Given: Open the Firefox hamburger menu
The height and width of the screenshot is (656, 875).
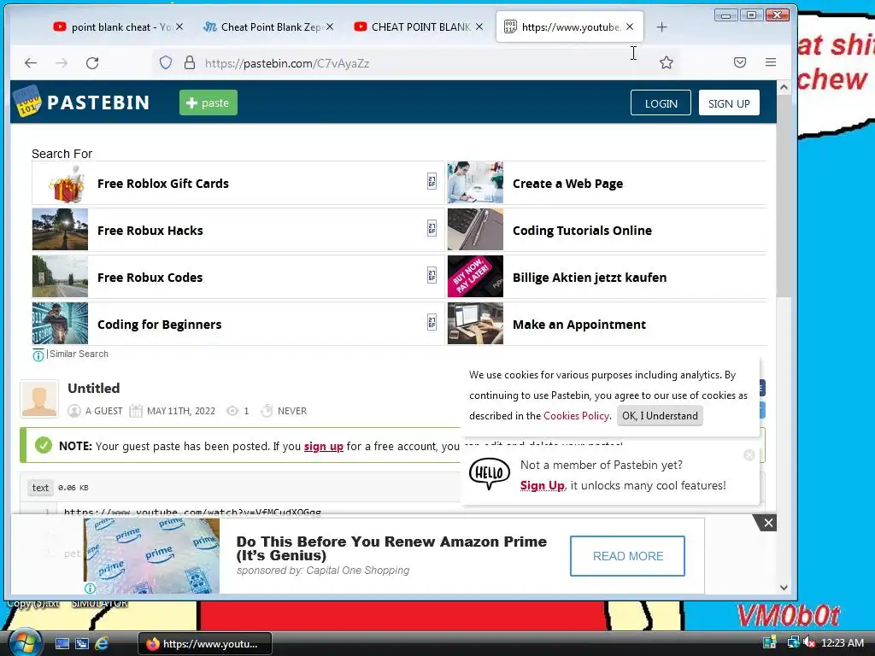Looking at the screenshot, I should coord(771,62).
